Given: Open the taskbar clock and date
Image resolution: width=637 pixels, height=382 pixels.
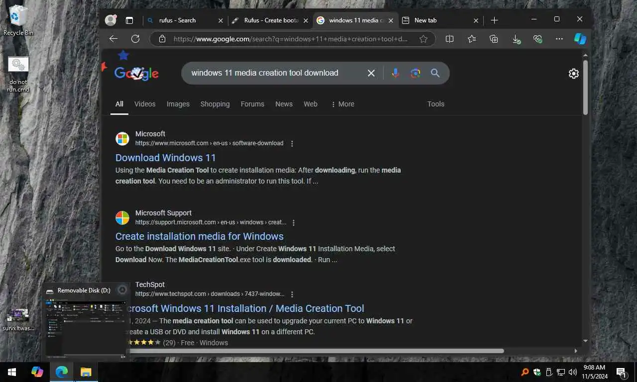Looking at the screenshot, I should pyautogui.click(x=594, y=372).
